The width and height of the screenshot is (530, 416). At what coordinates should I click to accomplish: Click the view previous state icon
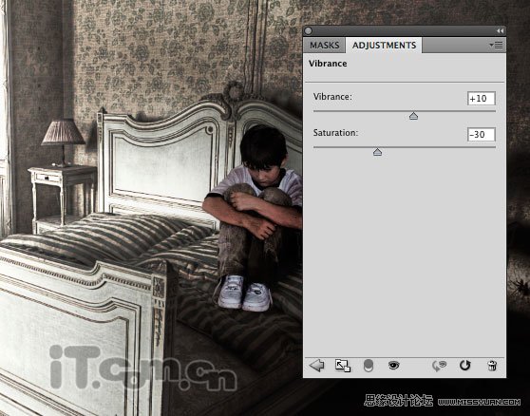click(440, 366)
